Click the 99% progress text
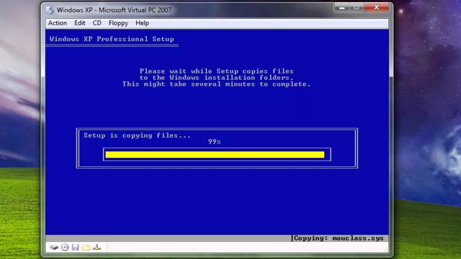Screen dimensions: 461x259 (214, 142)
